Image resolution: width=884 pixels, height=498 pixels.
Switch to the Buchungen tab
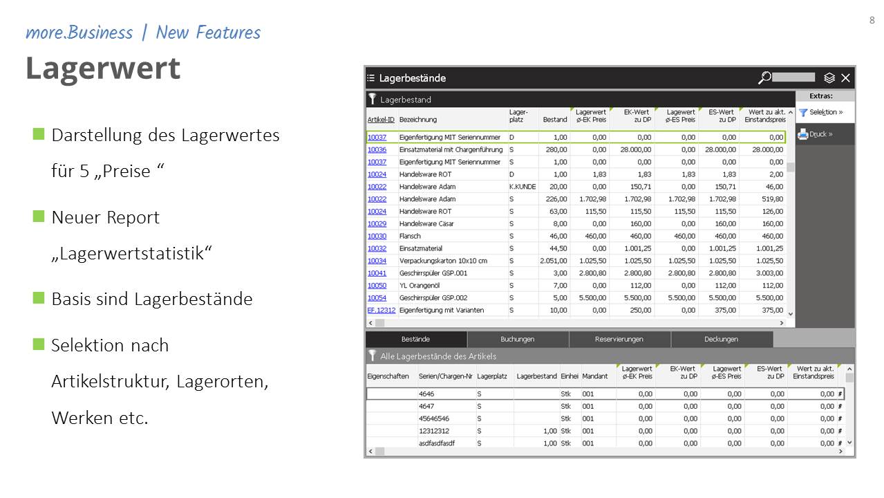(518, 339)
